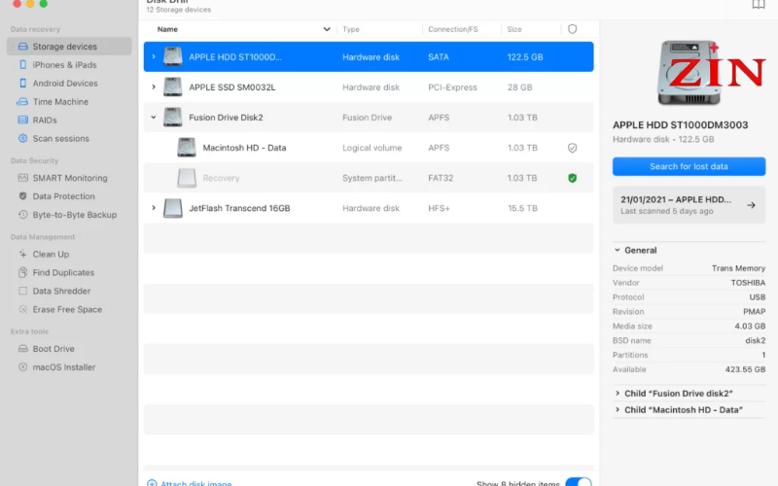Click the book help icon top right

coord(759,5)
